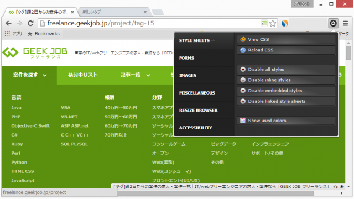This screenshot has height=199, width=354.
Task: Select the RESIZE BROWSER category
Action: pyautogui.click(x=204, y=111)
